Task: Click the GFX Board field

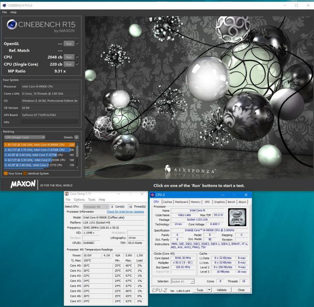Action: pyautogui.click(x=50, y=115)
